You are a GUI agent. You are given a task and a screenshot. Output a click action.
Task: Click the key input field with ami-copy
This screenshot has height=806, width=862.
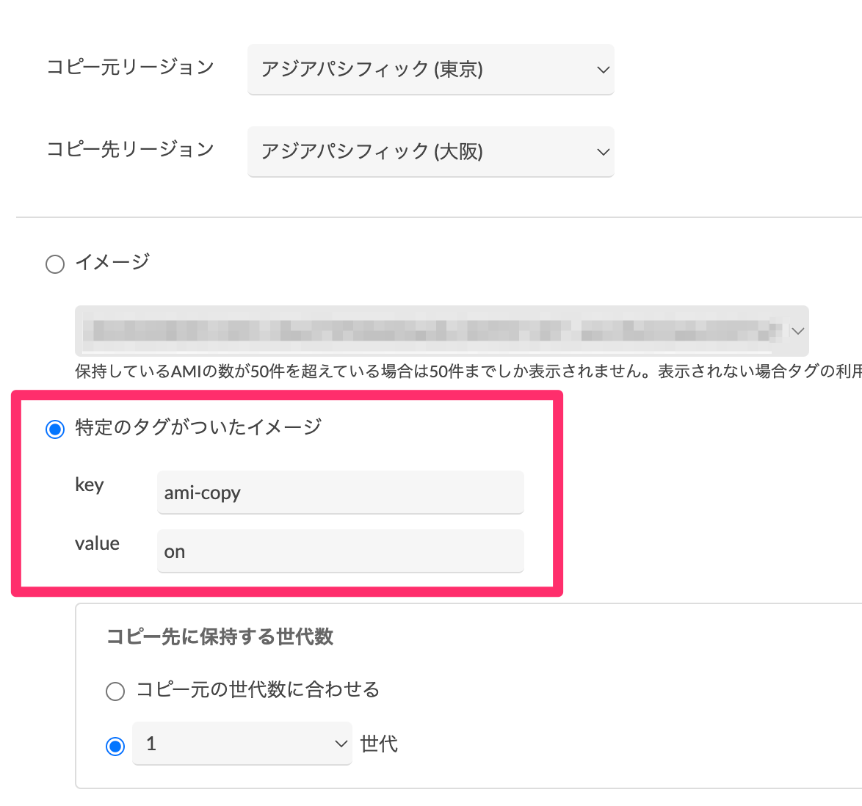click(x=340, y=492)
